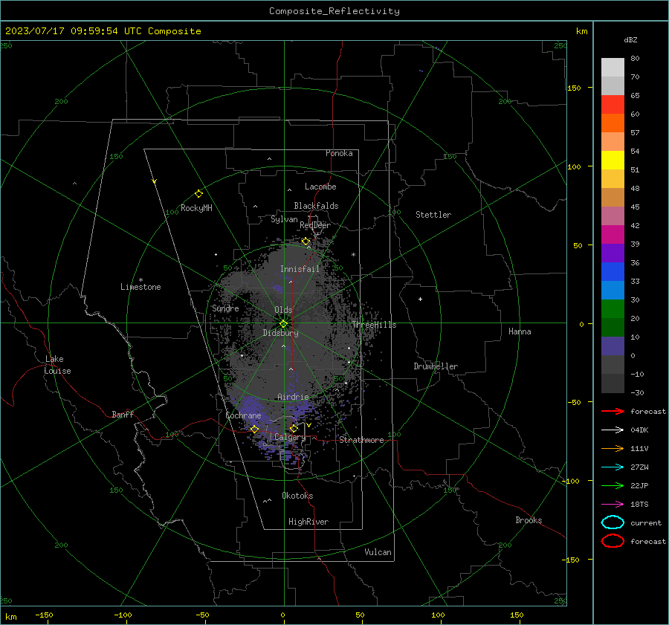Click the ThreeHills label
Screen dimensions: 669x625
pos(374,325)
